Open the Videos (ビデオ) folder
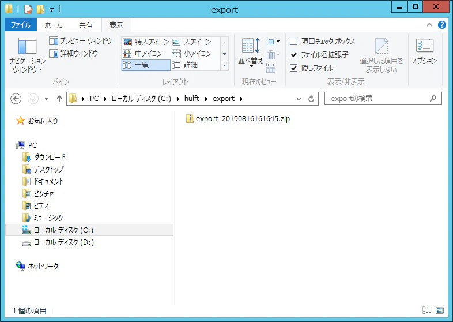This screenshot has height=322, width=453. pyautogui.click(x=36, y=205)
